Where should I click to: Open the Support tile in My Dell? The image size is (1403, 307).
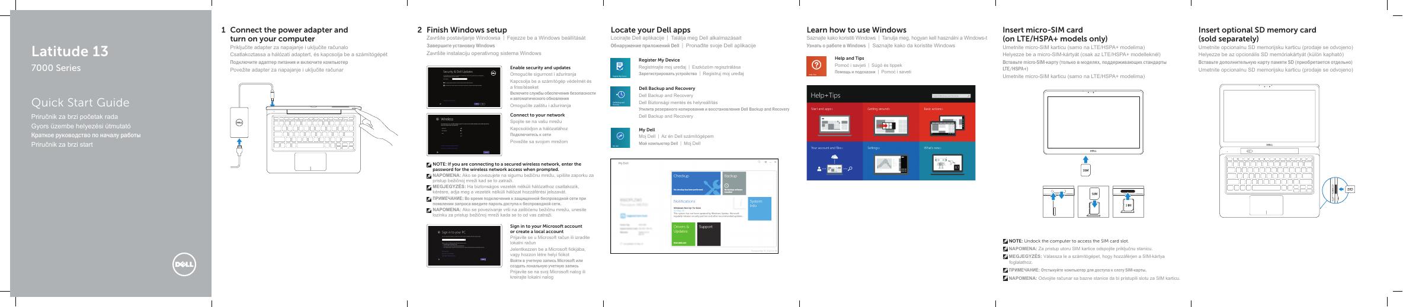pyautogui.click(x=709, y=235)
